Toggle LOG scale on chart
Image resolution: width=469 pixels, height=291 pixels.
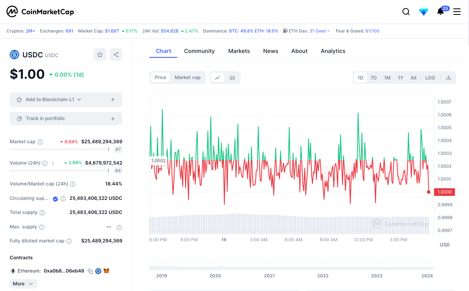430,77
